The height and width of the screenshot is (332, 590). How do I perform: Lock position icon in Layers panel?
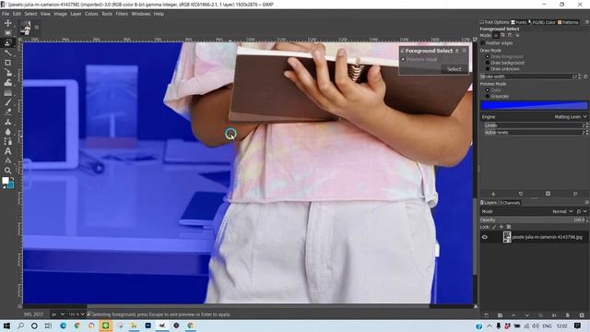coord(501,227)
